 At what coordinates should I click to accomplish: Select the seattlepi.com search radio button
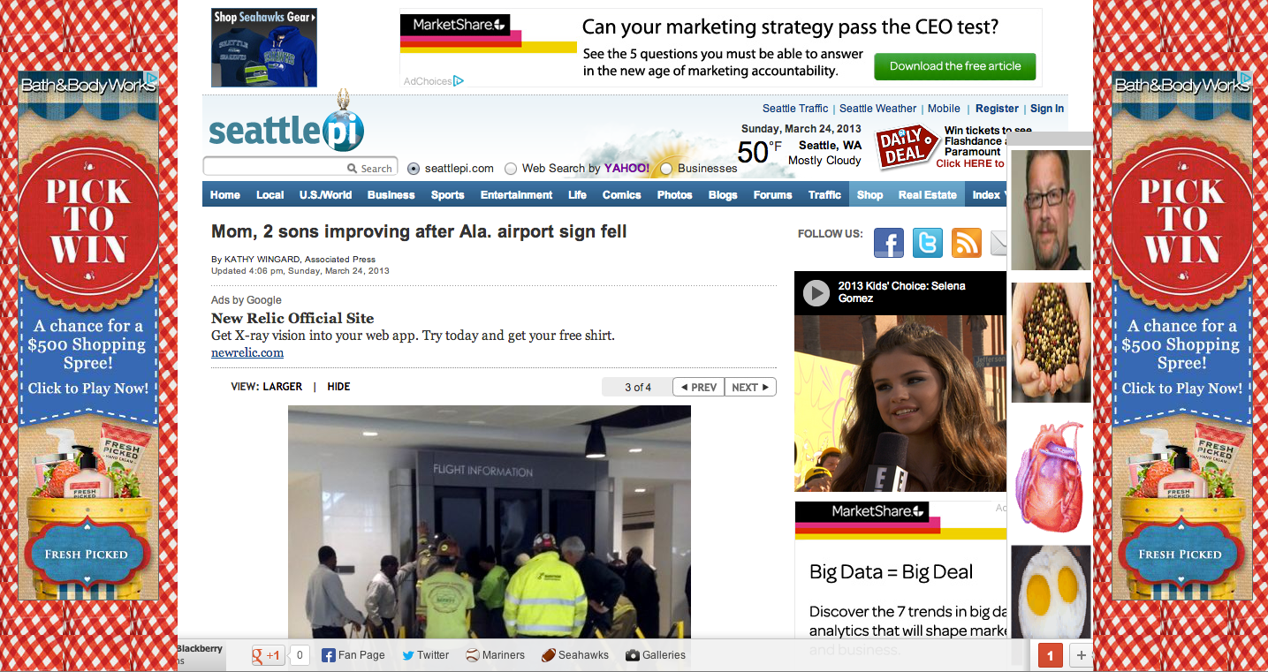414,168
